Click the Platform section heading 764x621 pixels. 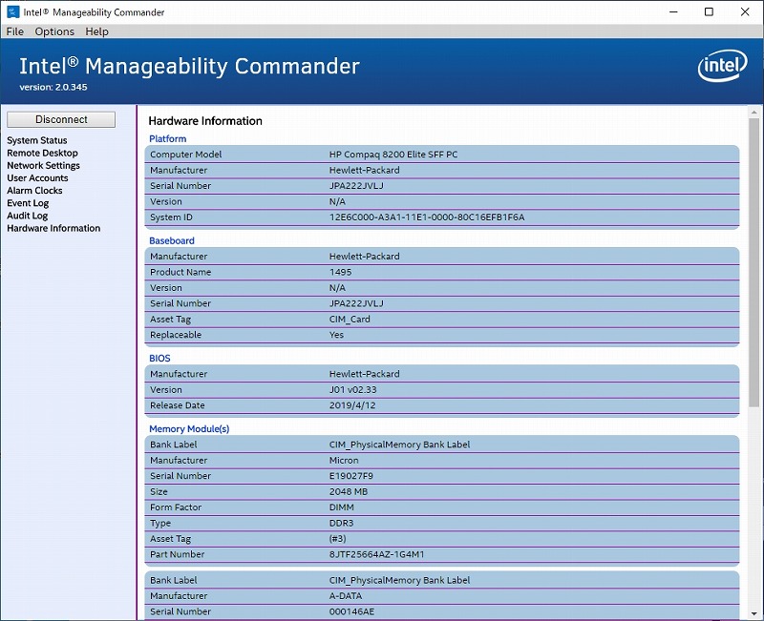(x=168, y=138)
